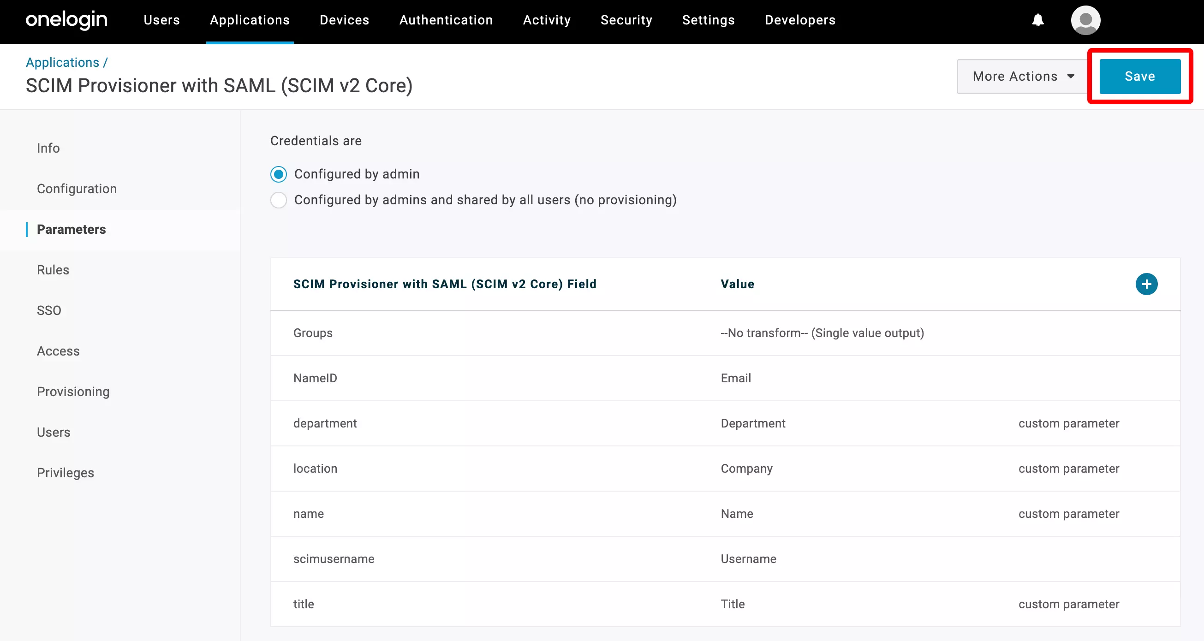Viewport: 1204px width, 641px height.
Task: Click the Company value for location
Action: tap(746, 469)
